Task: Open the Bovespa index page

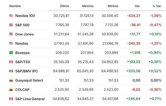Action: pyautogui.click(x=22, y=53)
